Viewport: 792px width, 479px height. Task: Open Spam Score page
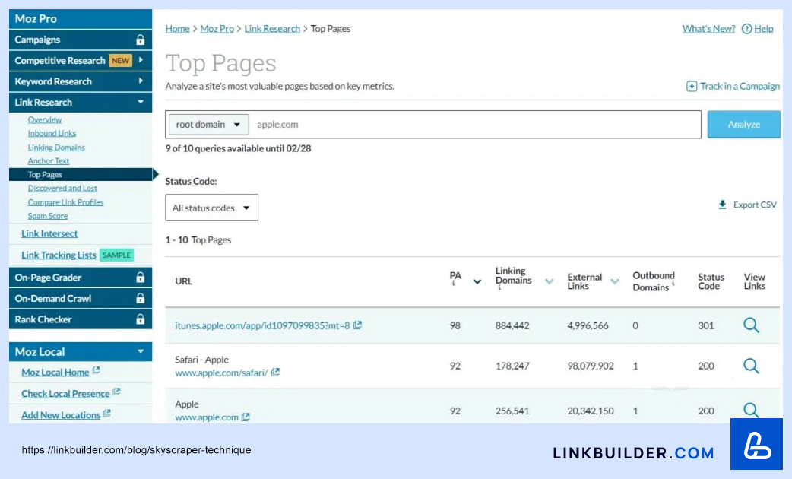[x=47, y=216]
